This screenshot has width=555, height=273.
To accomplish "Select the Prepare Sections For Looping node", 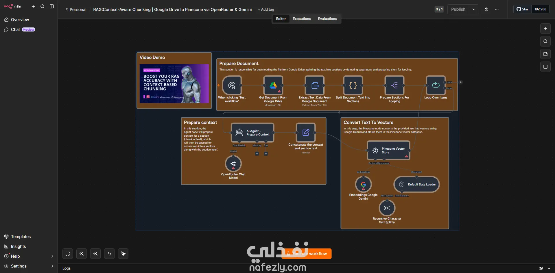I will tap(394, 85).
